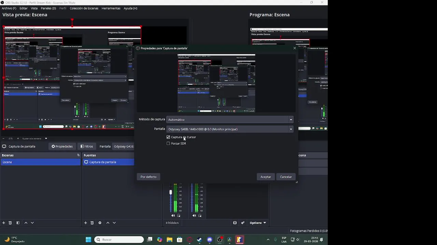Enable the Forzar SDR checkbox
The image size is (437, 245).
click(168, 144)
